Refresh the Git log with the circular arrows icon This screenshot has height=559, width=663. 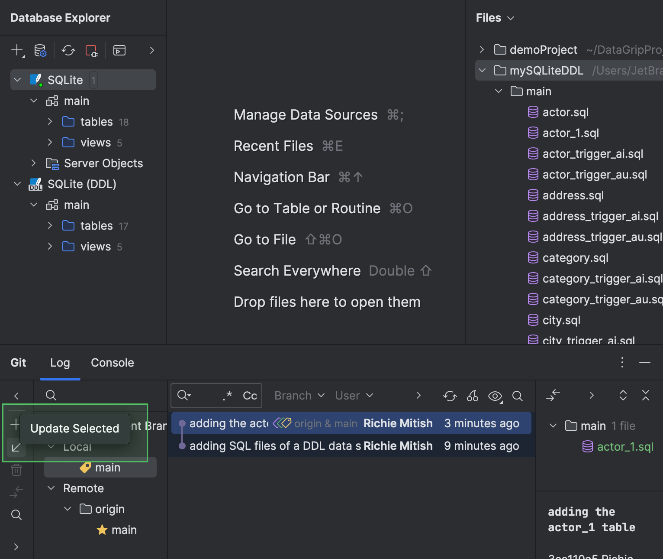(450, 396)
